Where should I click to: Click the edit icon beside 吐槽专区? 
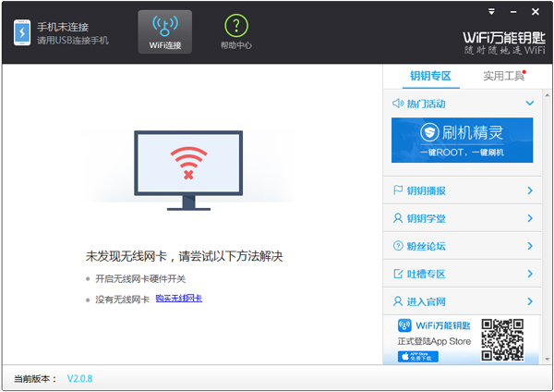[x=398, y=274]
